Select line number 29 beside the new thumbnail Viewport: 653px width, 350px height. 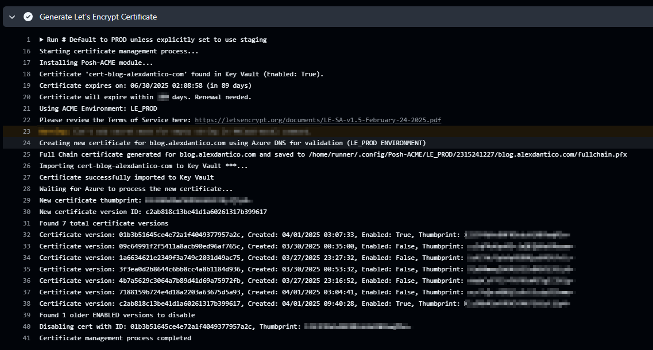[26, 200]
